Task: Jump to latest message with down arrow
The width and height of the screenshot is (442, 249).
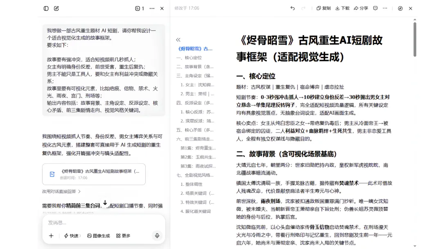Action: click(105, 203)
